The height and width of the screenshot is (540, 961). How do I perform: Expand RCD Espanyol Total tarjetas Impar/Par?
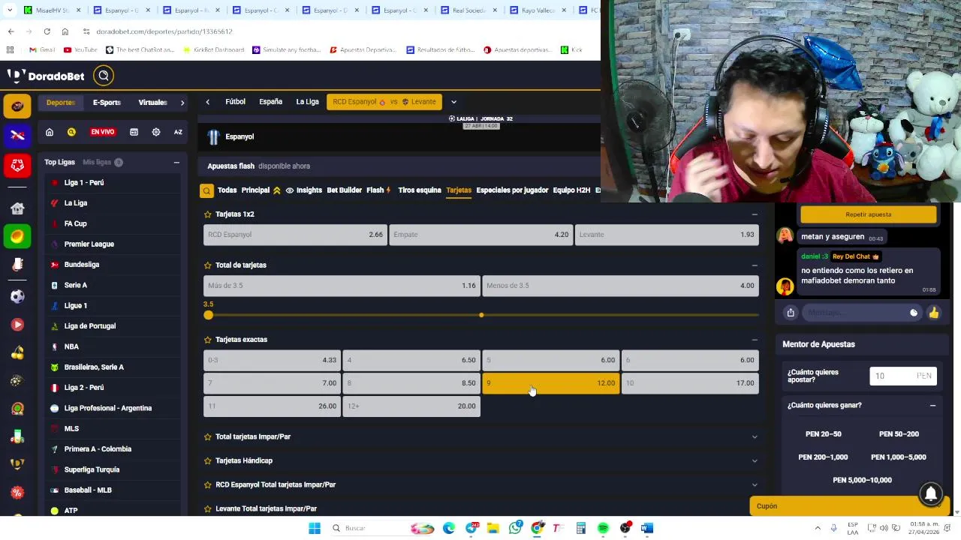pyautogui.click(x=480, y=484)
